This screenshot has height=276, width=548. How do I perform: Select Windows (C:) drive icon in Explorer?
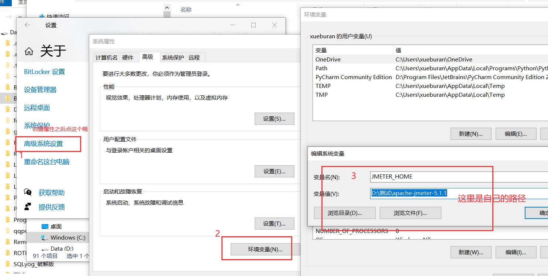(x=45, y=238)
